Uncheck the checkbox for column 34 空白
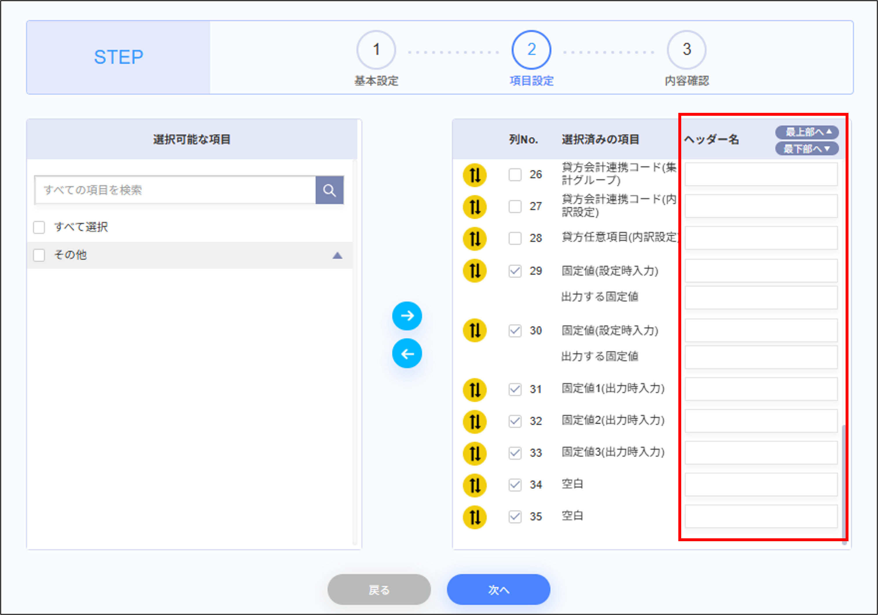 point(515,484)
